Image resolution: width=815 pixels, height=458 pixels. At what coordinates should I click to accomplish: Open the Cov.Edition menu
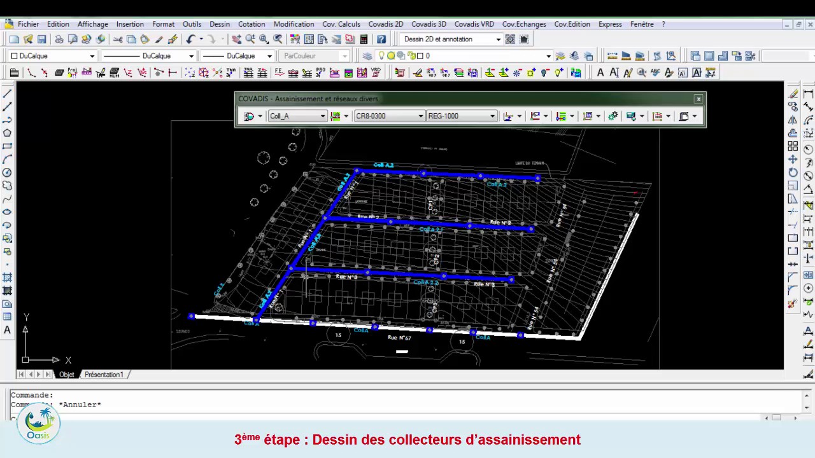(572, 24)
